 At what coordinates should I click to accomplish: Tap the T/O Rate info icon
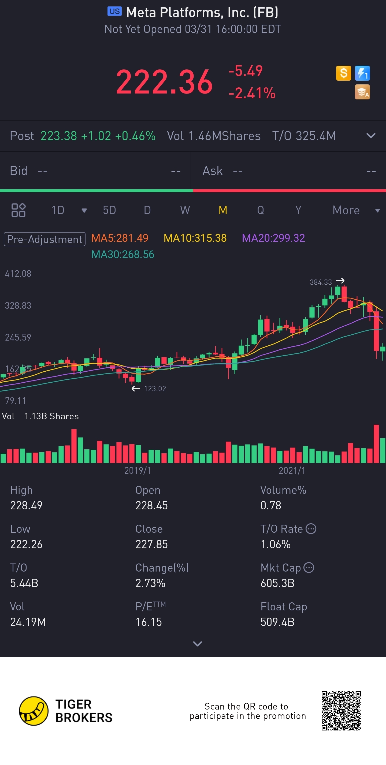(311, 529)
